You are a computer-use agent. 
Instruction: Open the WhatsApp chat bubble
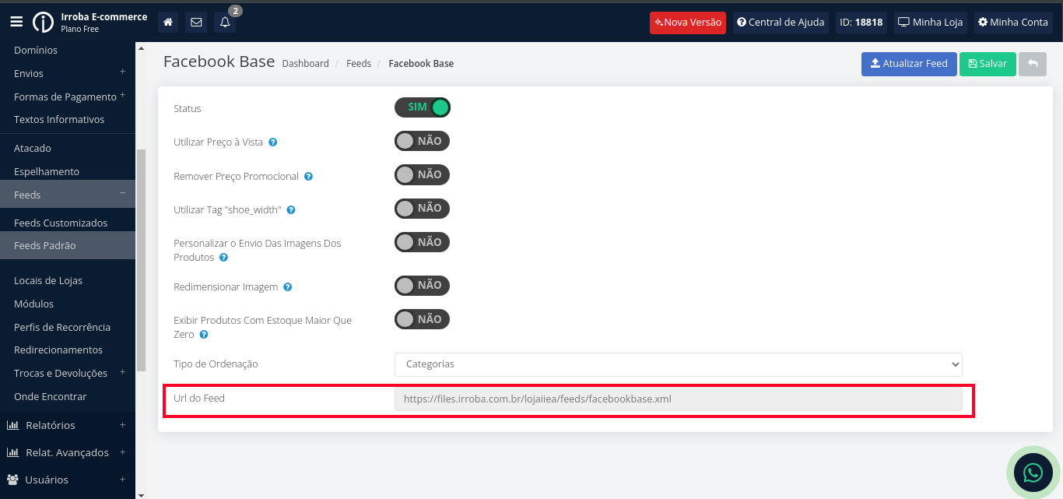tap(1033, 473)
